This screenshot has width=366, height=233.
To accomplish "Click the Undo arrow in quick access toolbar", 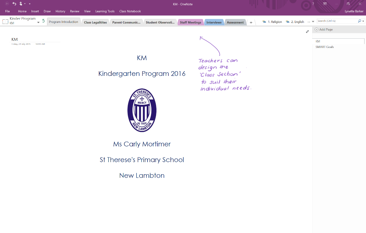I will 14,3.
